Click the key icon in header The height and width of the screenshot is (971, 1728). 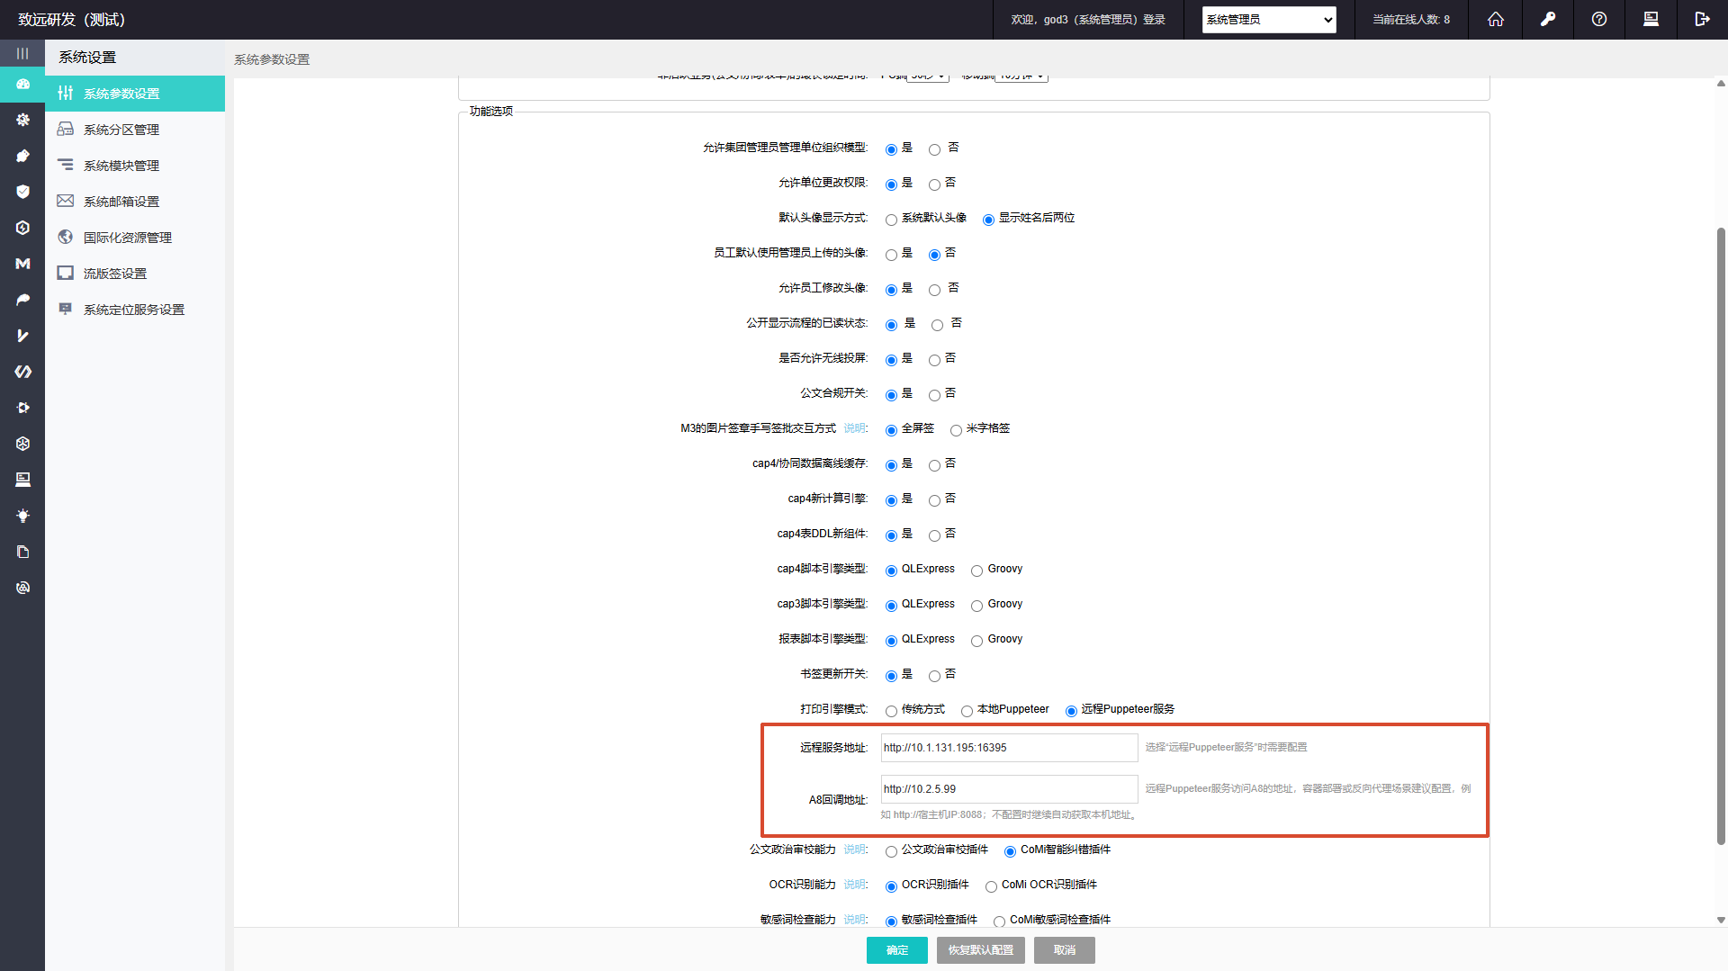coord(1547,19)
